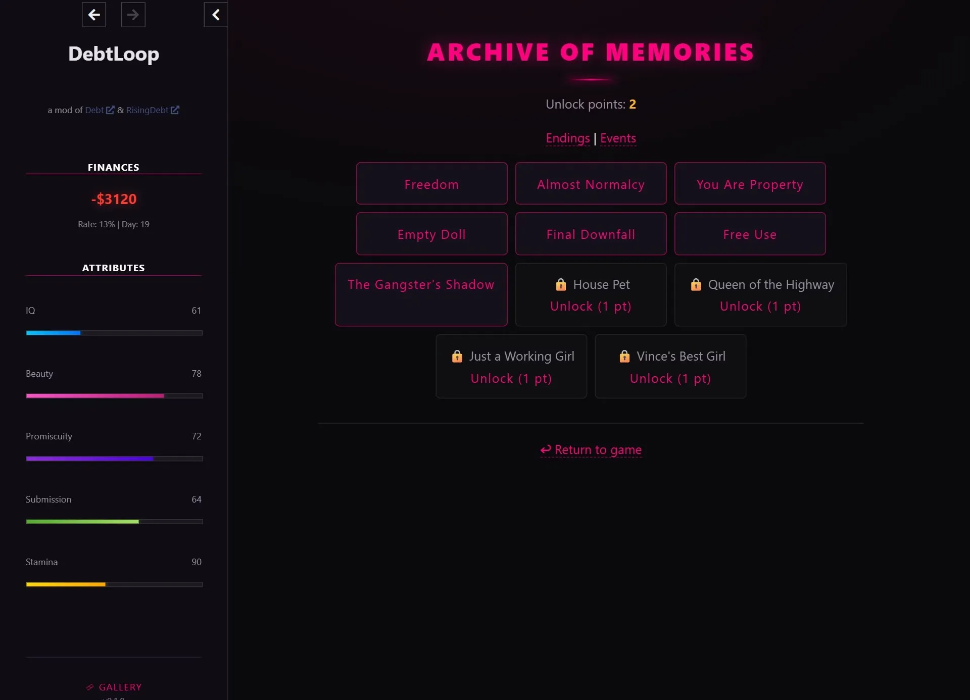This screenshot has width=970, height=700.
Task: Switch to the Endings tab
Action: 568,138
